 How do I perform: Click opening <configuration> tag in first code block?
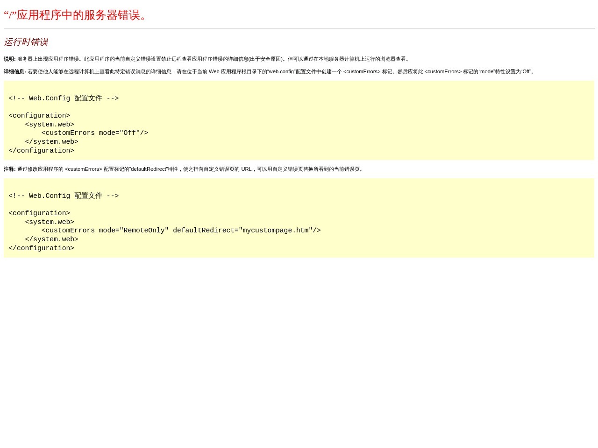click(39, 116)
